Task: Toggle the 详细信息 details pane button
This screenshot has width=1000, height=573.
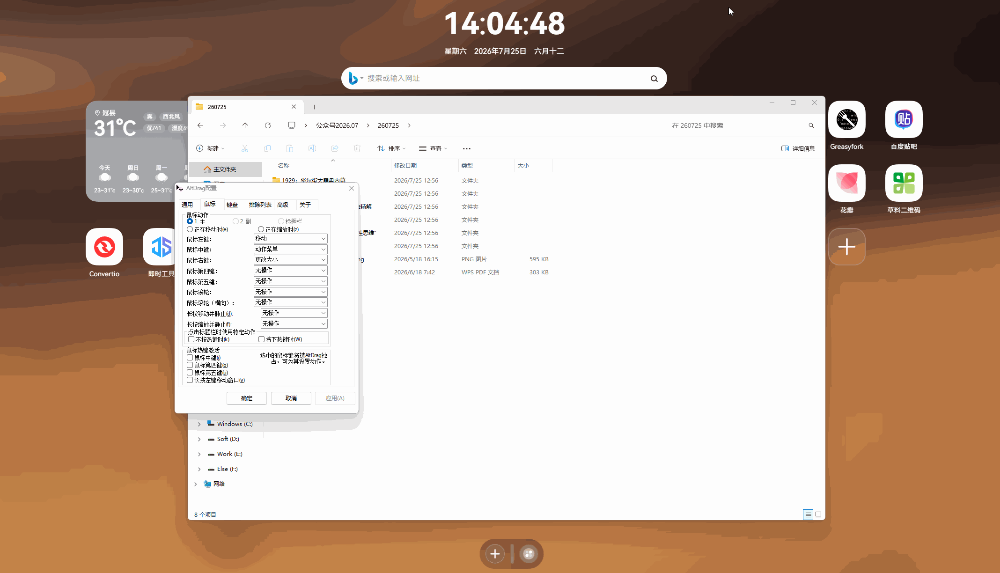Action: click(x=798, y=148)
